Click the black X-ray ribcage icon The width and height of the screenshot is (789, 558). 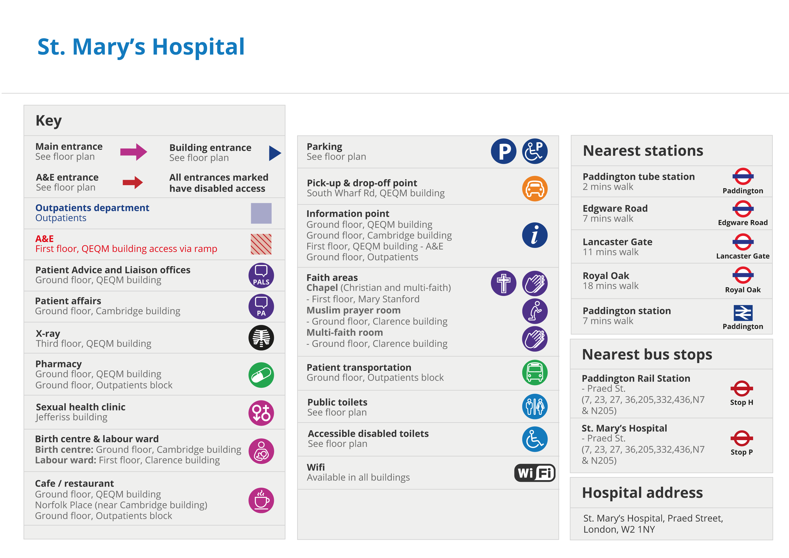tap(261, 338)
